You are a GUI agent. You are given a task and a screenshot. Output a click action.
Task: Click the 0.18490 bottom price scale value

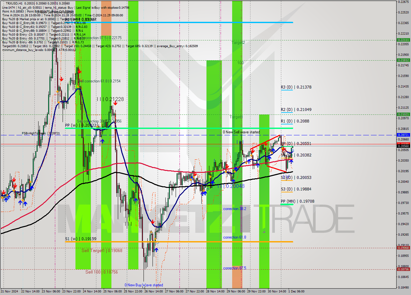404,287
